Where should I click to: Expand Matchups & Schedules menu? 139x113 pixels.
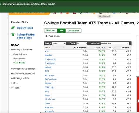(23, 74)
